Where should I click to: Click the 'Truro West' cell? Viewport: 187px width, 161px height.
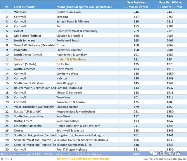point(64,97)
